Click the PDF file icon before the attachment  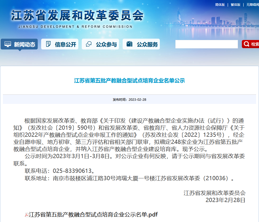coord(27,215)
